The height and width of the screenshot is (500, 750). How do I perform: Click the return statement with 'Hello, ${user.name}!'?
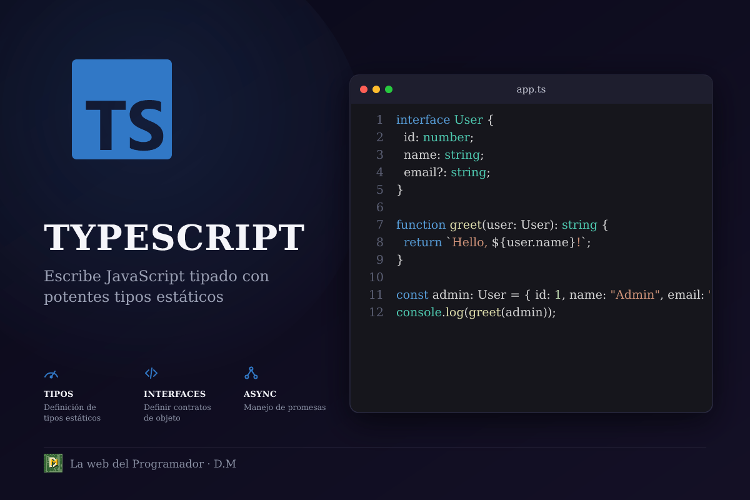(497, 242)
